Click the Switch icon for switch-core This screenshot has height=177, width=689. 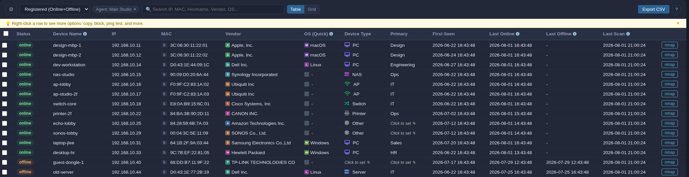[347, 103]
